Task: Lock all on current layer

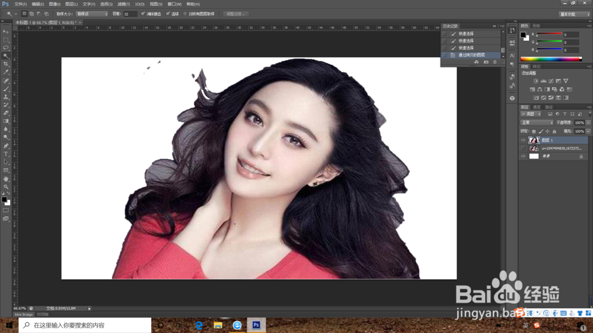Action: click(554, 131)
